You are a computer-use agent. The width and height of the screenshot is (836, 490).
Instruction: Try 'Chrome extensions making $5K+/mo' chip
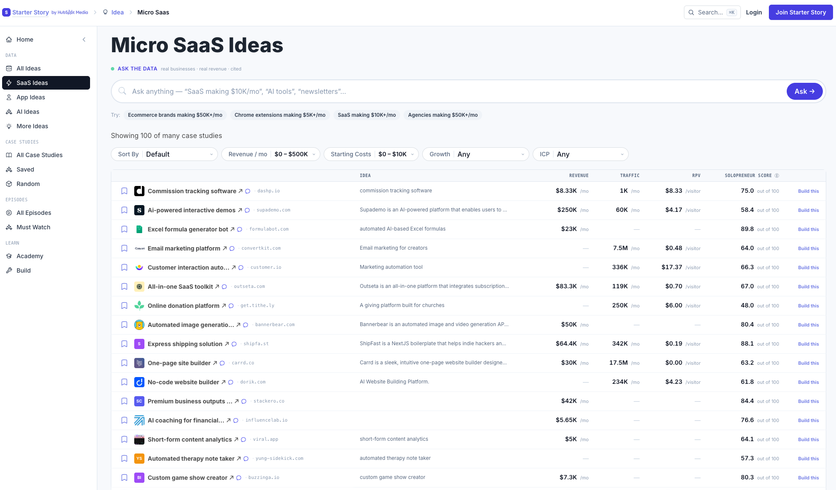(x=280, y=115)
